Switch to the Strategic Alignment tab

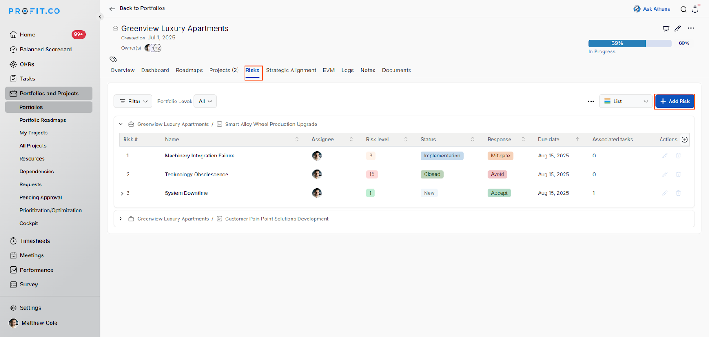291,71
